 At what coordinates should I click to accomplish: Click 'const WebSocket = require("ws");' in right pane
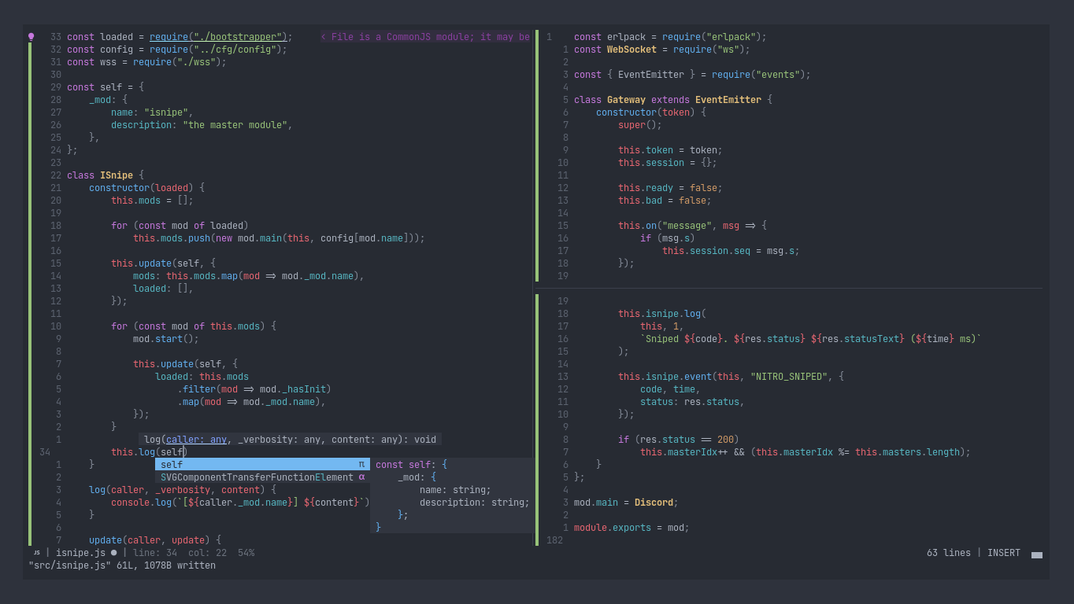(662, 49)
